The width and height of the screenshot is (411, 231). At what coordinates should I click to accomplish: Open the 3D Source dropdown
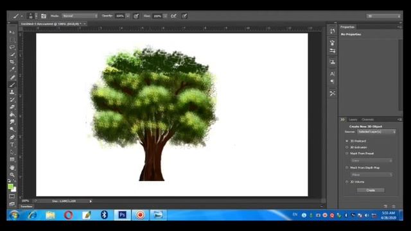376,132
